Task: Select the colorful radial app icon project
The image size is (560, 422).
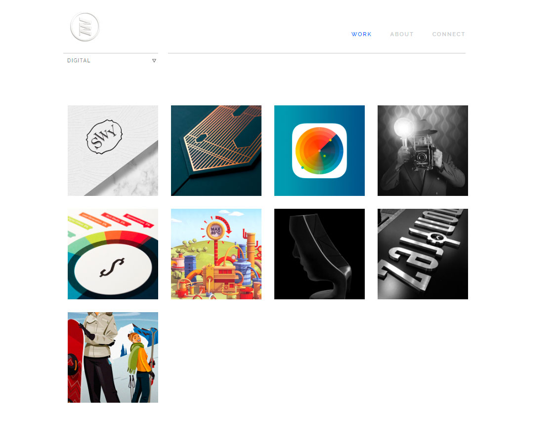Action: point(319,150)
